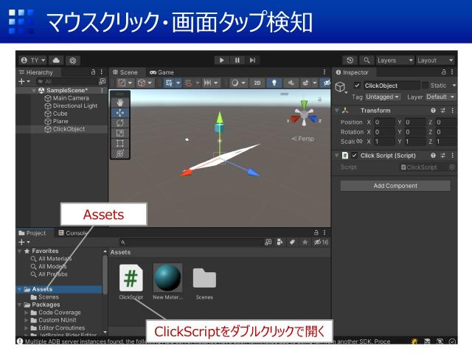
Task: Select the Rect tool in Scene overlay
Action: click(120, 143)
